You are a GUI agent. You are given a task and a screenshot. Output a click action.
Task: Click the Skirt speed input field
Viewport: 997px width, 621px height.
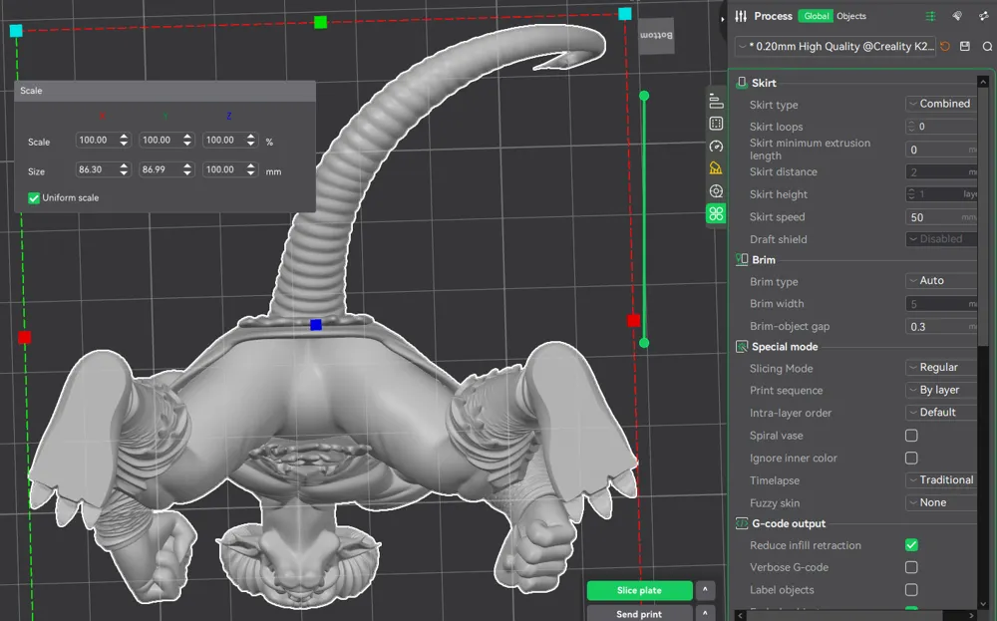[941, 217]
